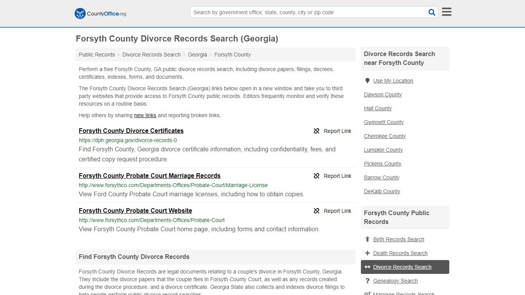Follow the 'new links' hyperlink

click(145, 115)
